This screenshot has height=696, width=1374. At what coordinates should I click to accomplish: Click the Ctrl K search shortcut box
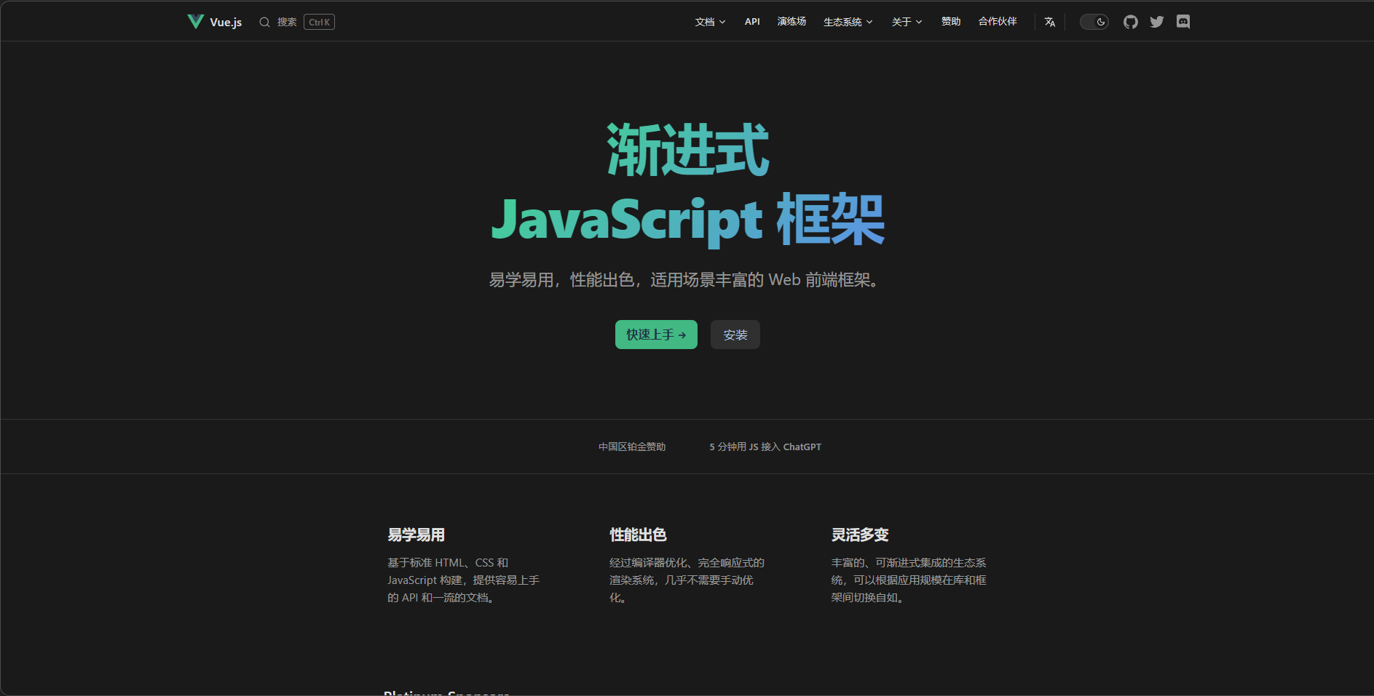[319, 22]
